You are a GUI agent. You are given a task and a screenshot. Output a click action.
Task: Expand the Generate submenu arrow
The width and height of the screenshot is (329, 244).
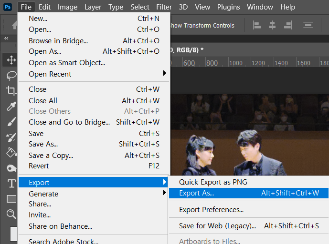point(164,193)
